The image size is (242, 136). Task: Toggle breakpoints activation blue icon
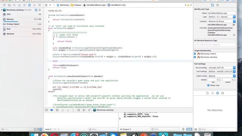coord(52,110)
